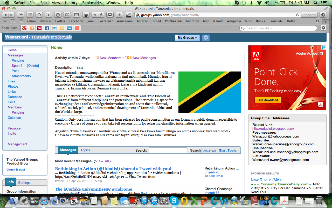Click the message Search input field

(x=168, y=150)
